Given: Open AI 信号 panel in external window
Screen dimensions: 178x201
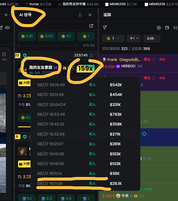Looking at the screenshot, I should [91, 26].
